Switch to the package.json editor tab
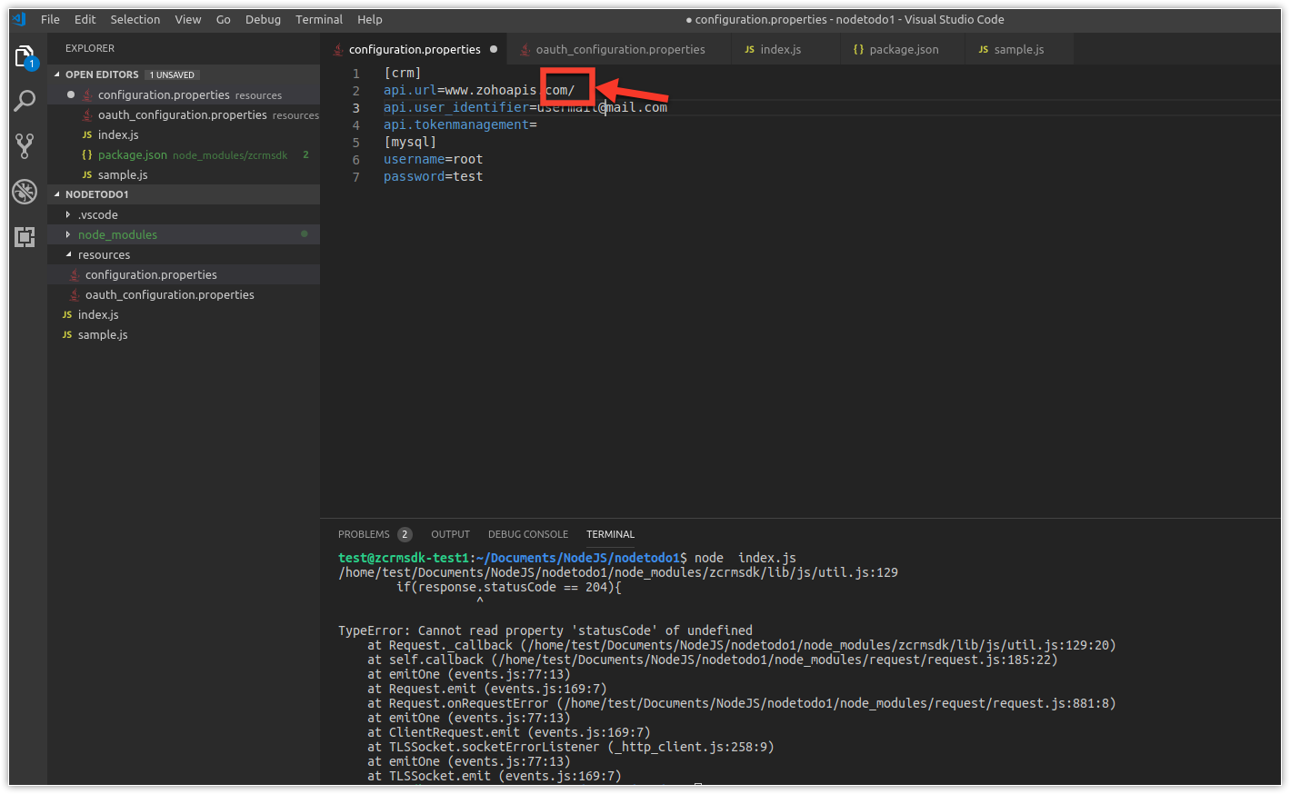This screenshot has height=794, width=1290. coord(904,49)
